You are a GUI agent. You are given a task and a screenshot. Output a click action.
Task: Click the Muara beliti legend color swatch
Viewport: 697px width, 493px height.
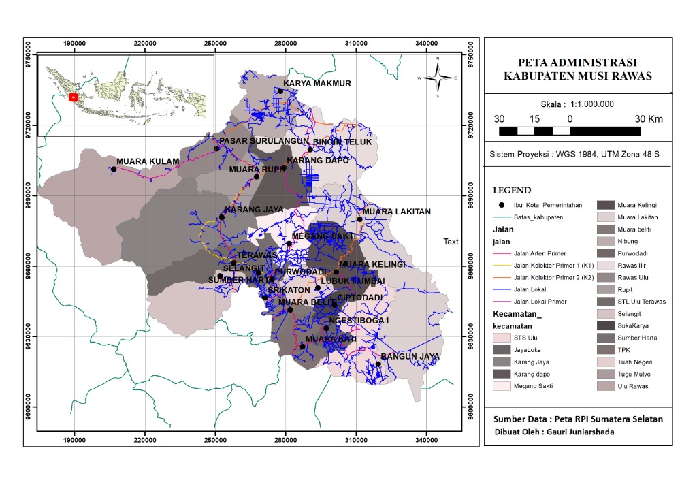(605, 229)
